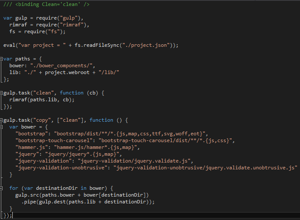Collapse the 'for' loop block

pos(2,188)
